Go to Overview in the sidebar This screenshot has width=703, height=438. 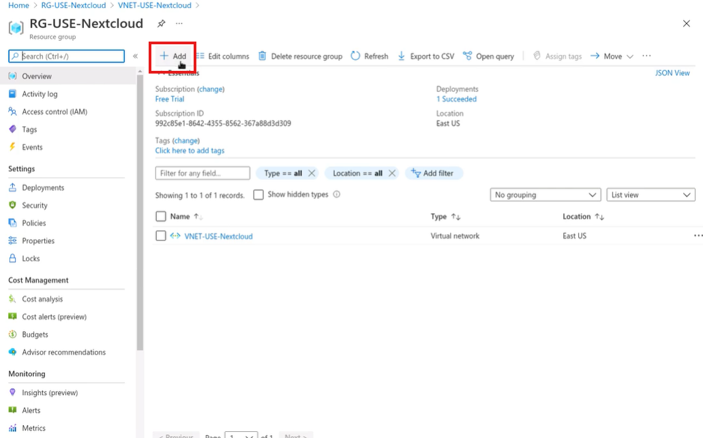(x=68, y=76)
